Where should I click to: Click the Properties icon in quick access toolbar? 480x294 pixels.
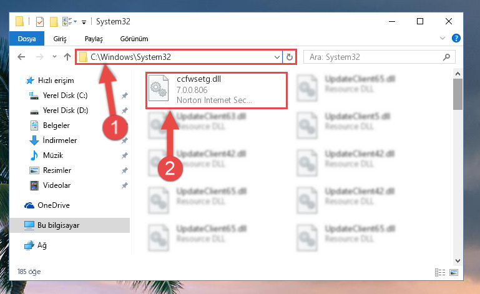(x=40, y=22)
